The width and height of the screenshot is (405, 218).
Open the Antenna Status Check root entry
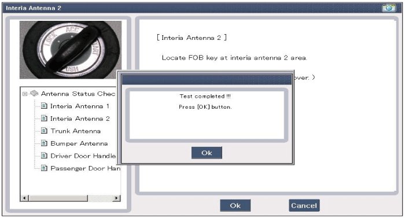[78, 94]
